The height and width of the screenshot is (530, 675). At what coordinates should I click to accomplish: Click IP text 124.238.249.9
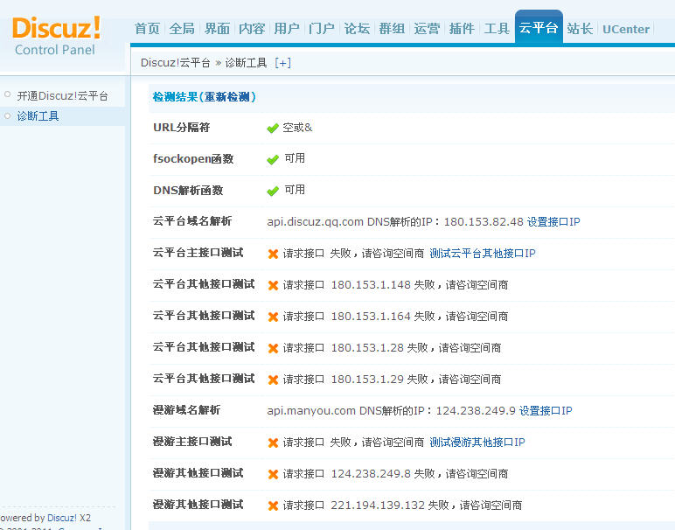[476, 411]
